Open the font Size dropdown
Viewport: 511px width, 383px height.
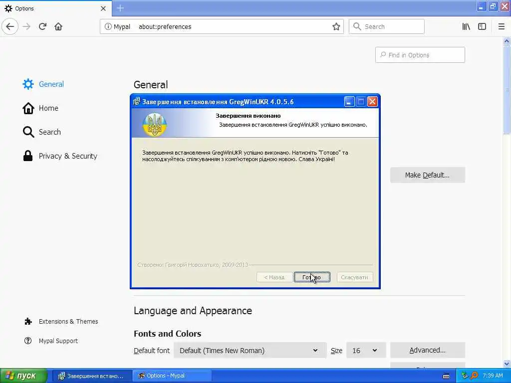[366, 351]
